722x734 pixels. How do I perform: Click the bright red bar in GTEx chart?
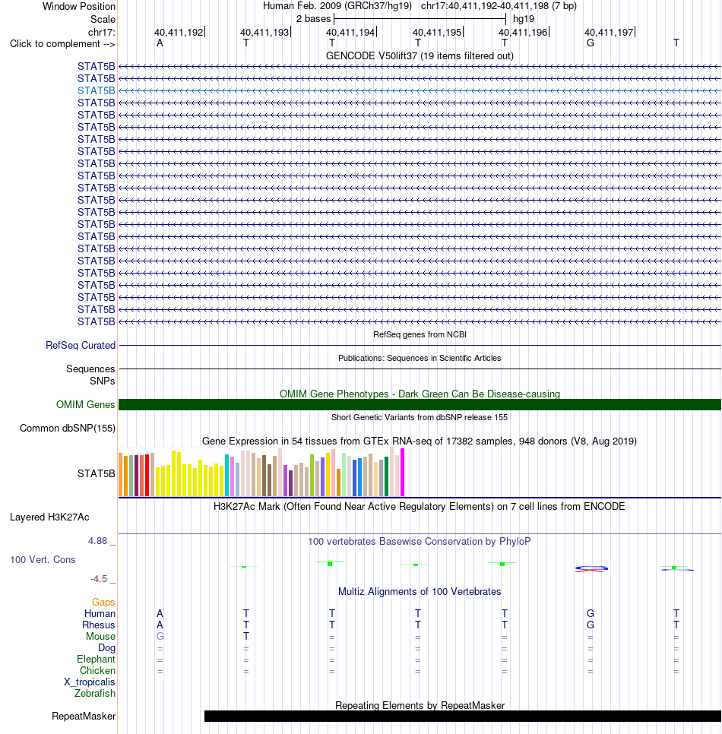point(147,475)
